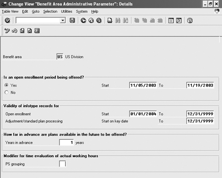
Task: Click the green checkmark Enter icon
Action: (x=8, y=20)
